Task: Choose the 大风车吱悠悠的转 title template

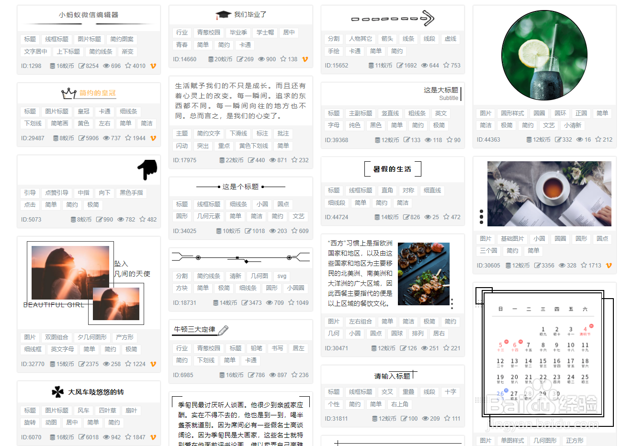Action: [88, 392]
